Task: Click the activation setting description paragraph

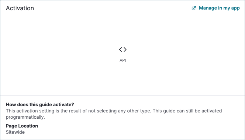Action: pyautogui.click(x=114, y=114)
